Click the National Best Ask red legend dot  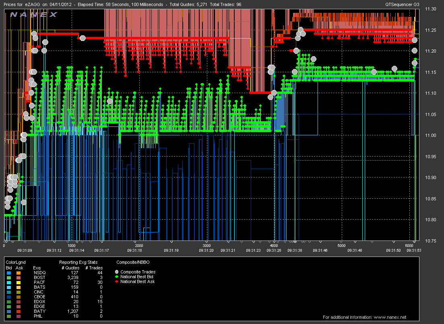(x=117, y=281)
